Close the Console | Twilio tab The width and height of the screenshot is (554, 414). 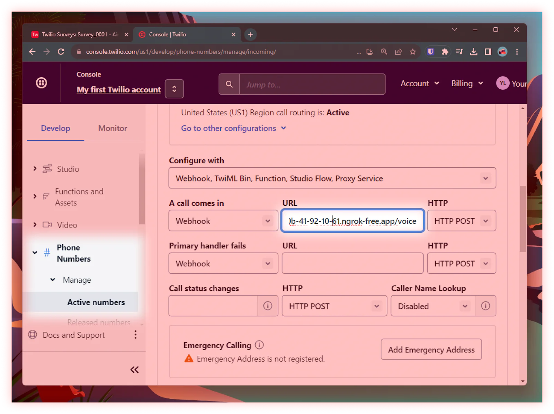pos(233,35)
